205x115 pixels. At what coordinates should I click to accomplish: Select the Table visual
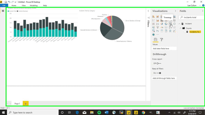pos(162,31)
